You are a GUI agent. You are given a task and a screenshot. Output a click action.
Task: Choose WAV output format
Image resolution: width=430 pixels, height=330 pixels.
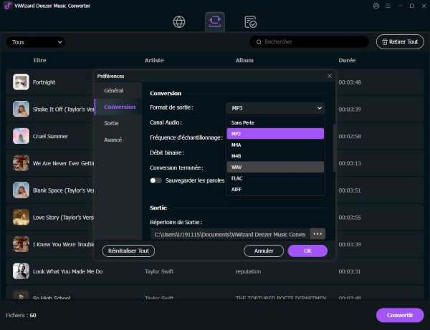[x=275, y=167]
